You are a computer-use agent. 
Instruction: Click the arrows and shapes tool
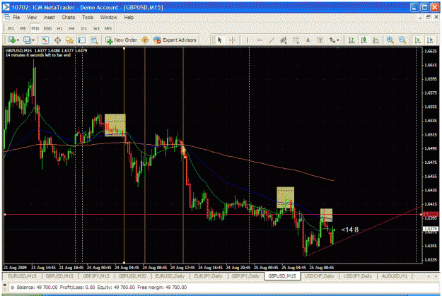click(x=332, y=40)
